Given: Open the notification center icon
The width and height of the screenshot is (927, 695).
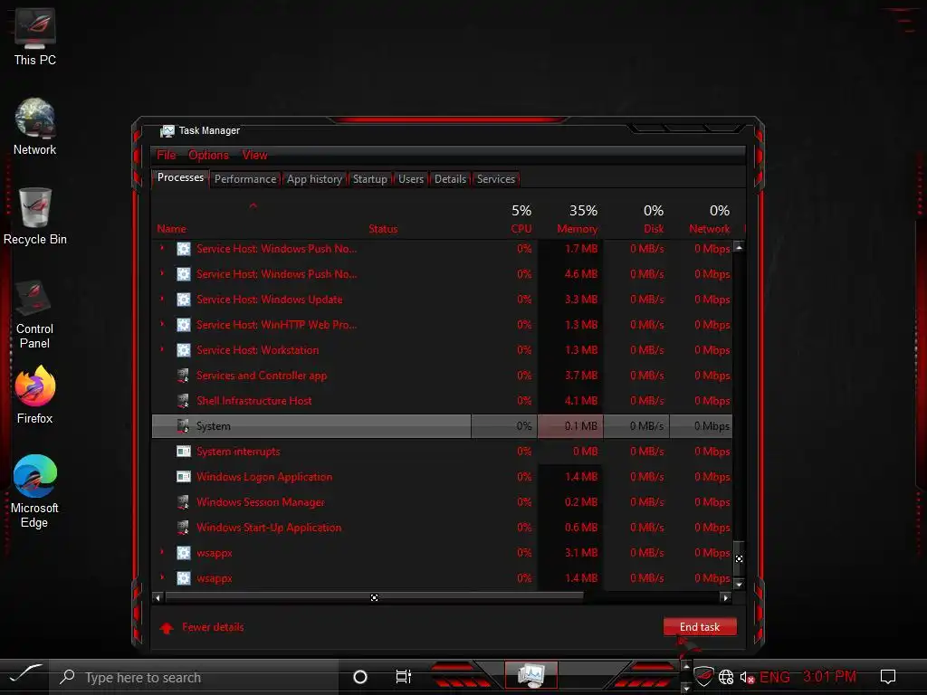Looking at the screenshot, I should click(888, 677).
